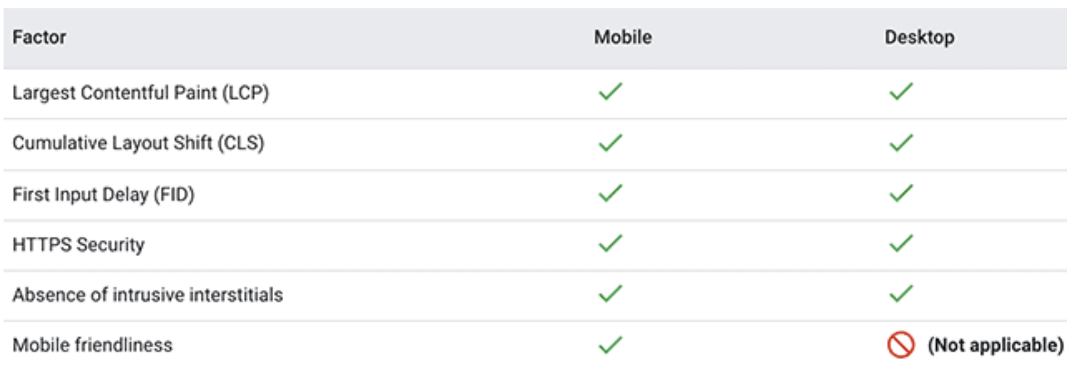Image resolution: width=1074 pixels, height=378 pixels.
Task: Click the Desktop column header
Action: [920, 37]
